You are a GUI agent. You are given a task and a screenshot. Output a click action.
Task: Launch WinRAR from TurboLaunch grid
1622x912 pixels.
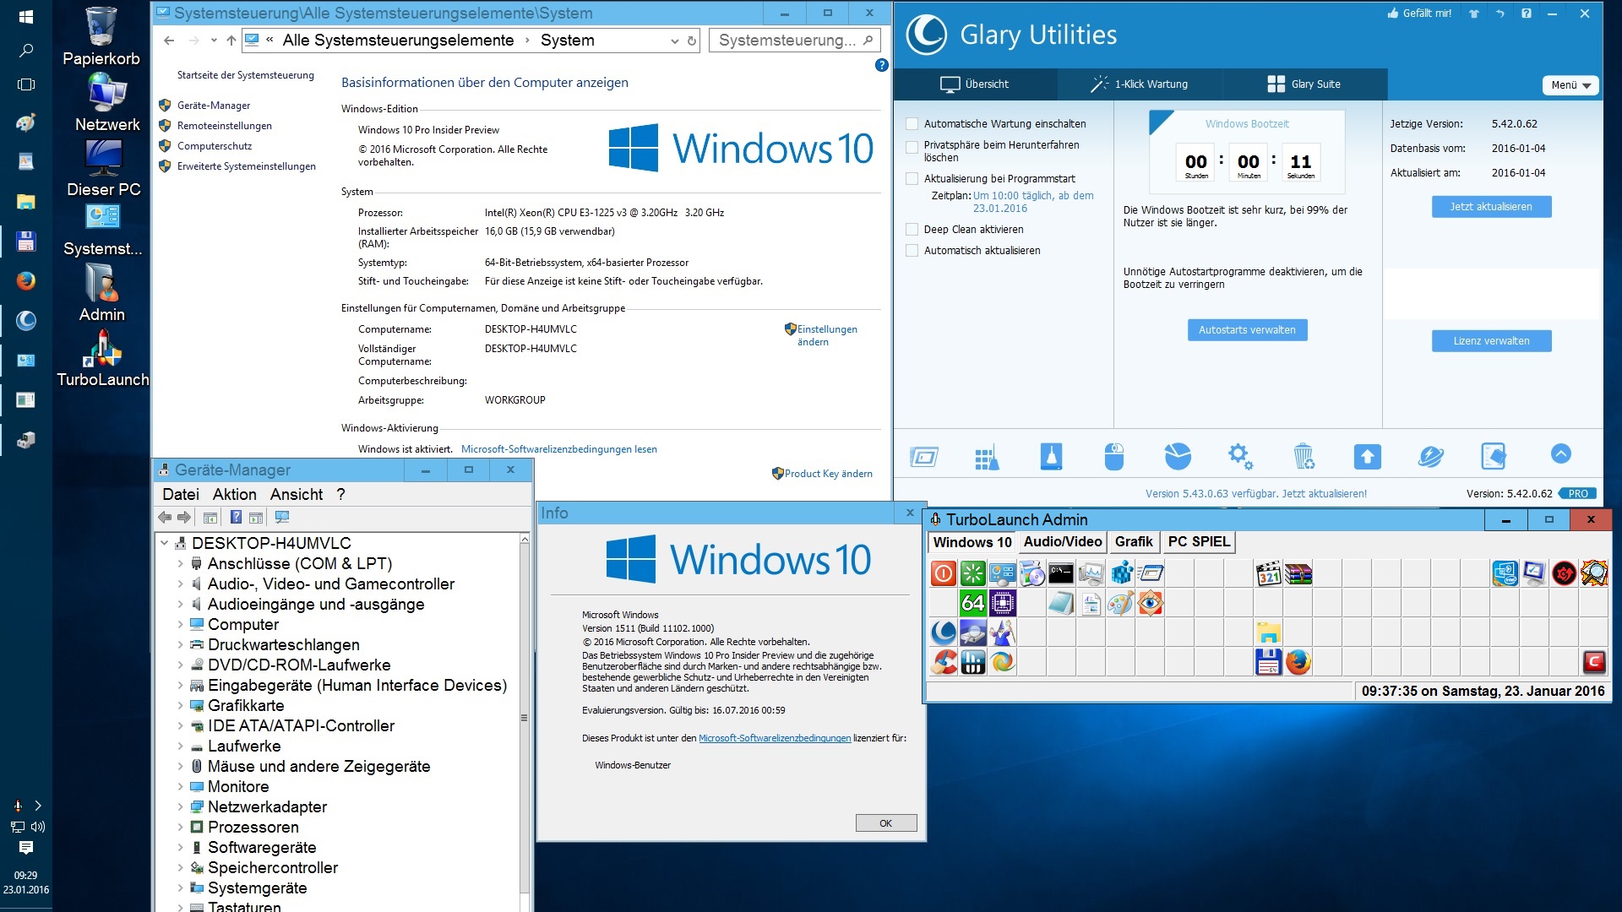(1298, 574)
